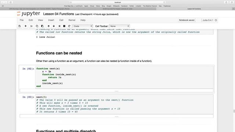Switch to the middle Julia lectures tab
Image resolution: width=235 pixels, height=132 pixels.
coord(117,9)
